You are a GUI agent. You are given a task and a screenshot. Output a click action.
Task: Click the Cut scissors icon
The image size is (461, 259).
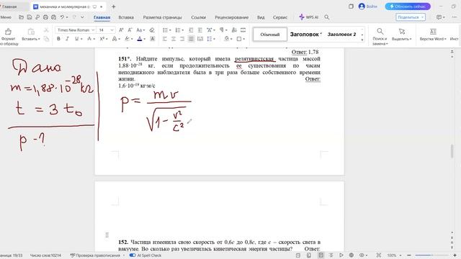46,30
